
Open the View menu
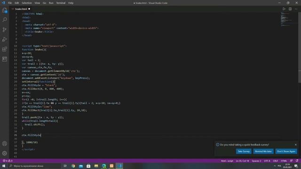(37, 3)
